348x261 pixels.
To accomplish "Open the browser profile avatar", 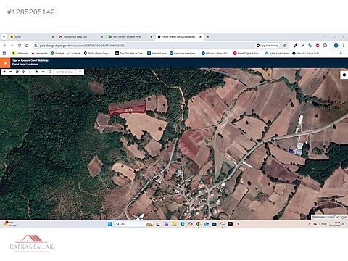I will coord(336,46).
